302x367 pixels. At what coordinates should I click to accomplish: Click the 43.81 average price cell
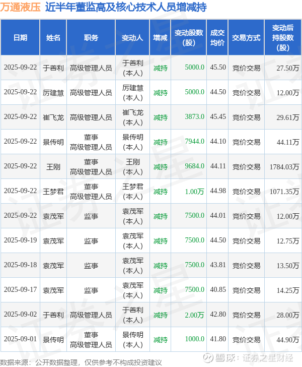(x=218, y=265)
